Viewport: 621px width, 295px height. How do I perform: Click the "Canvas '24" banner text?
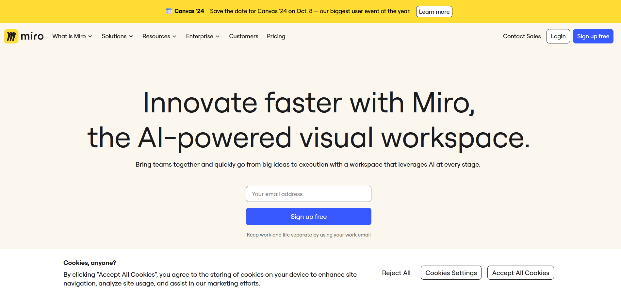pos(189,11)
